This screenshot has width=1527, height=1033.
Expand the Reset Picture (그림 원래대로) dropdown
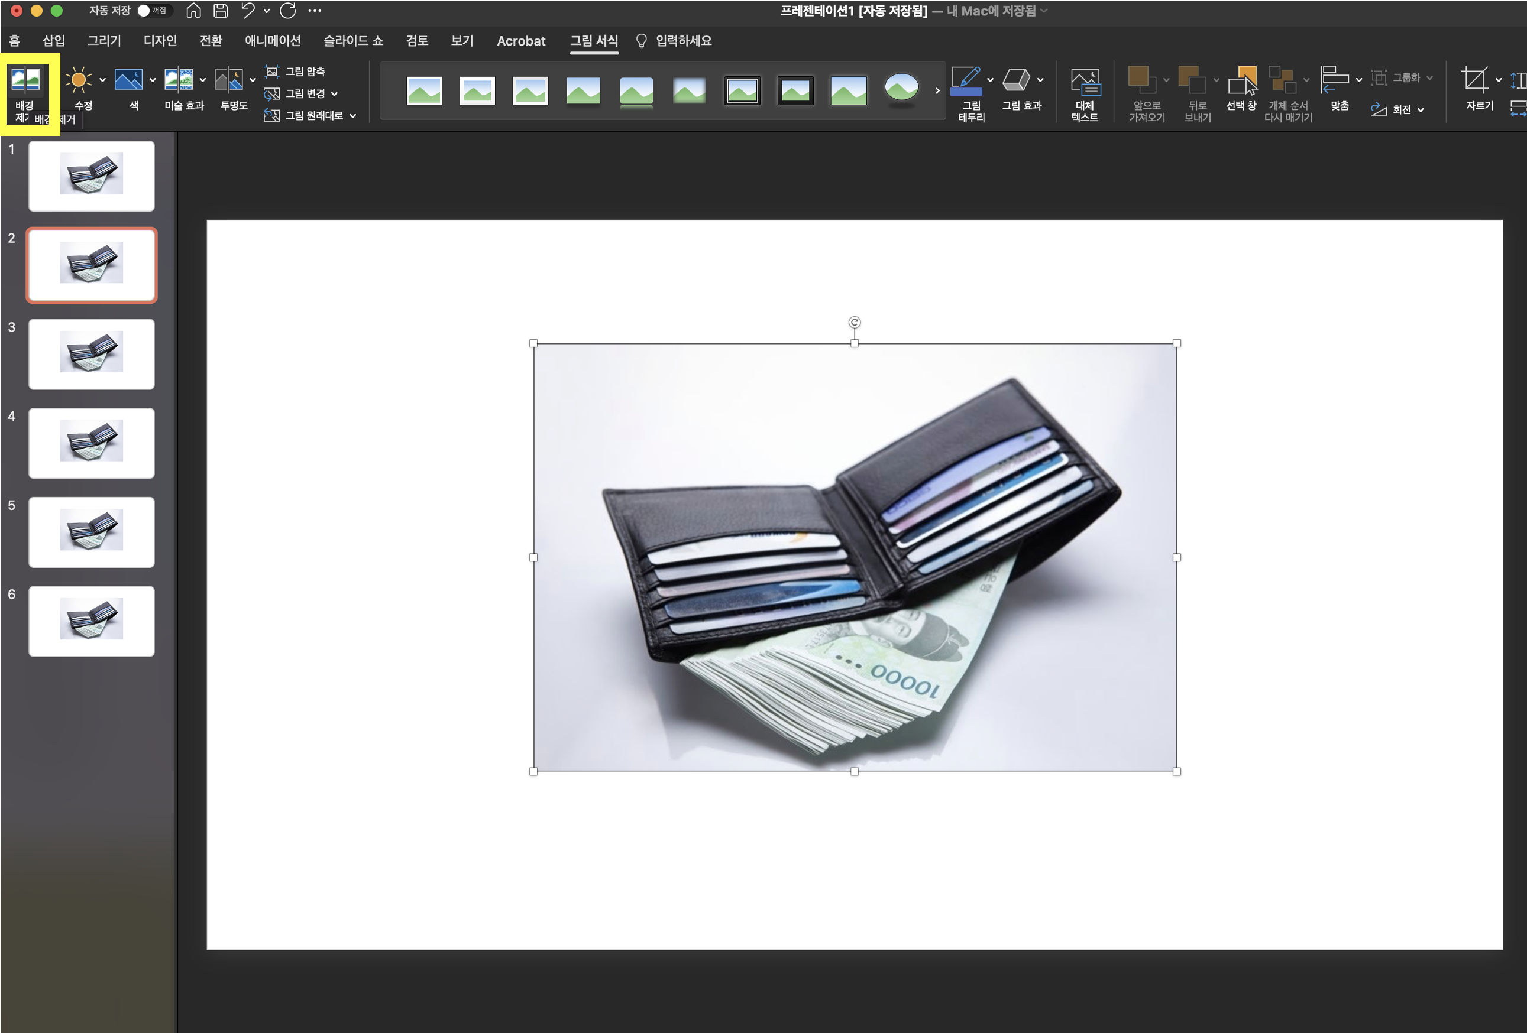[354, 116]
